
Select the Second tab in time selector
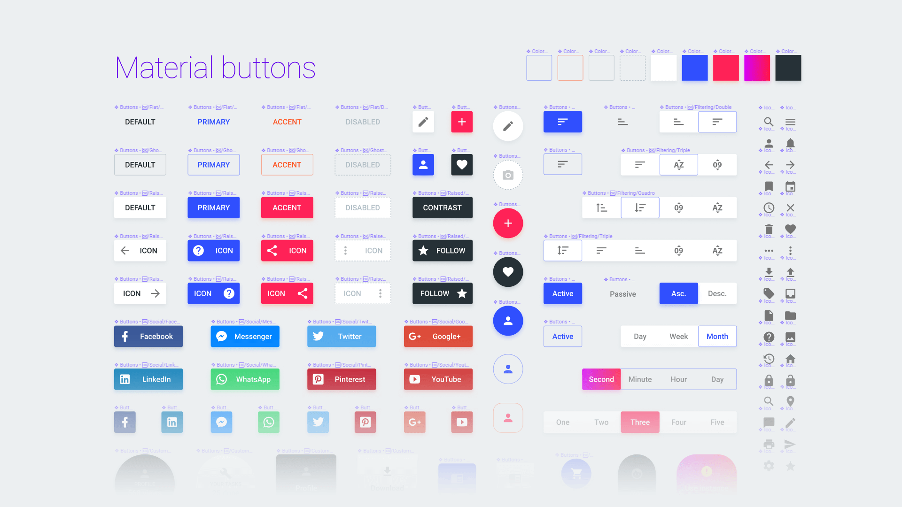[x=599, y=379]
